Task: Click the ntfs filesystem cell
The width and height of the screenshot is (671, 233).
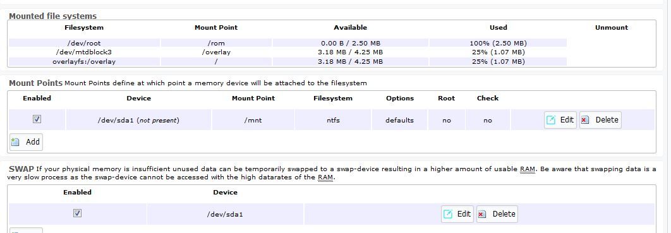Action: point(333,120)
